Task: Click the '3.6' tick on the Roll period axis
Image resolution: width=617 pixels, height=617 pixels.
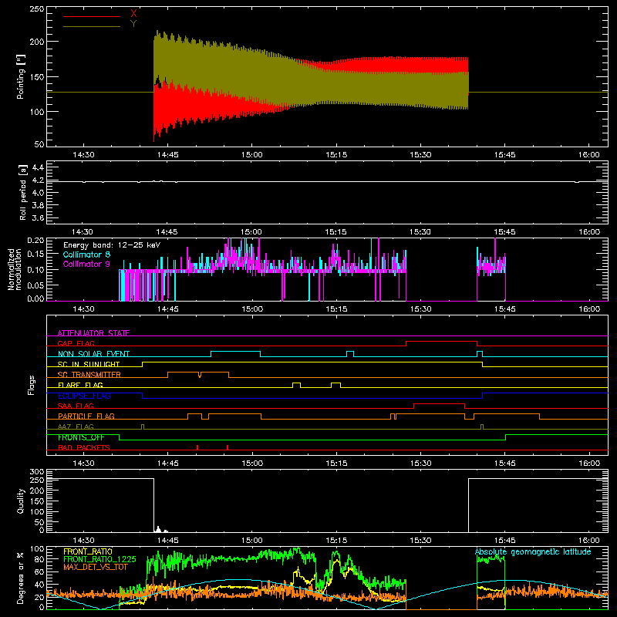Action: coord(38,217)
